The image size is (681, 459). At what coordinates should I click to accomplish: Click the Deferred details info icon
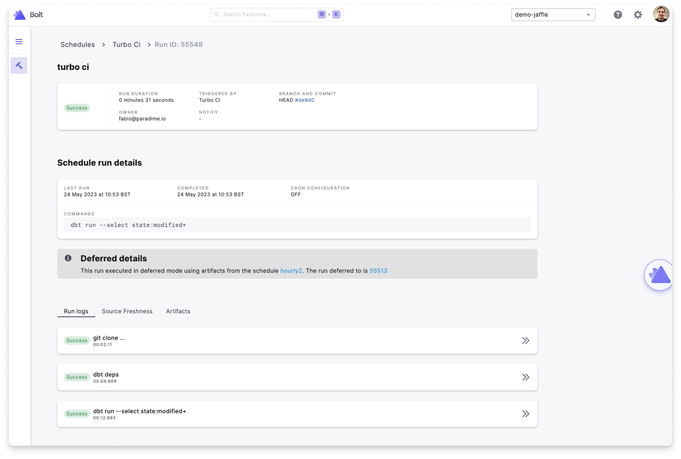tap(68, 258)
